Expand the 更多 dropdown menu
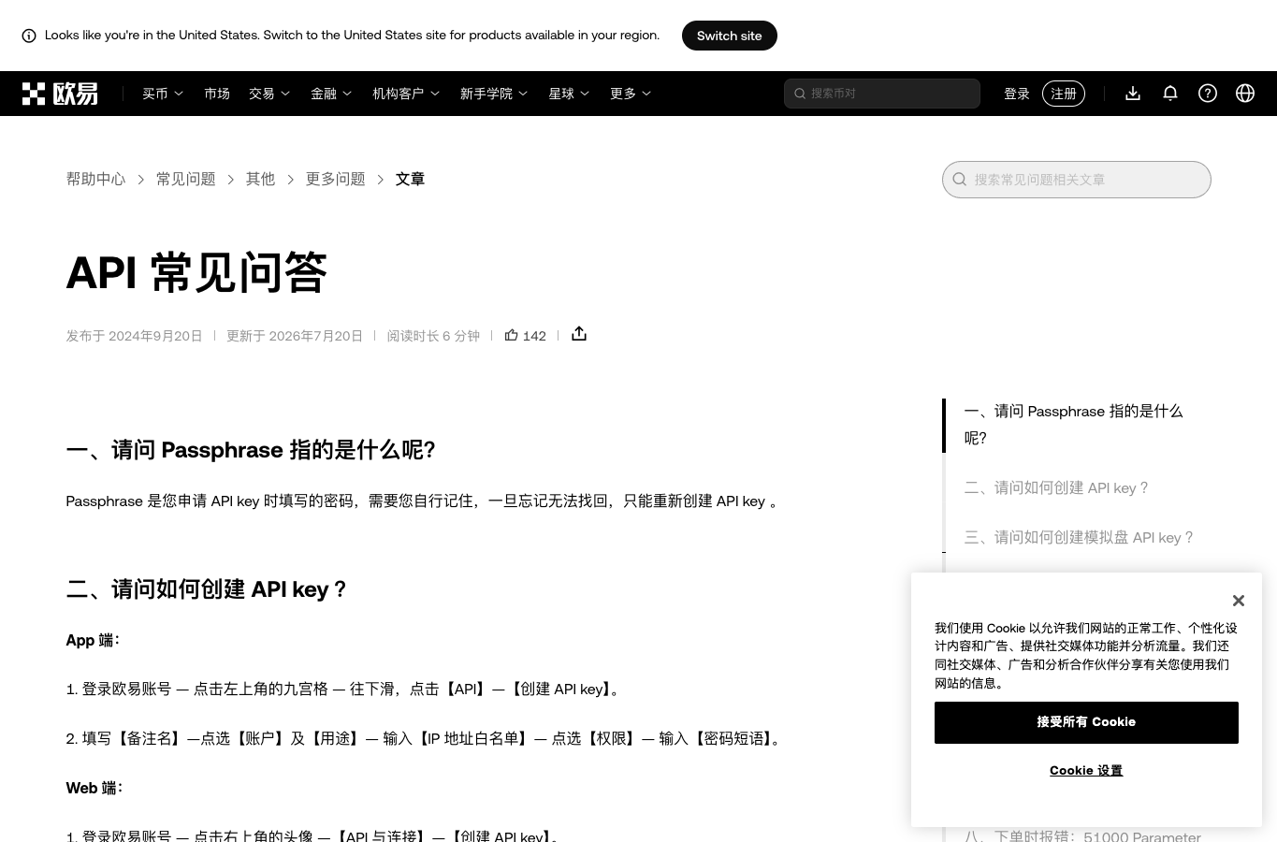This screenshot has height=842, width=1277. [x=631, y=94]
